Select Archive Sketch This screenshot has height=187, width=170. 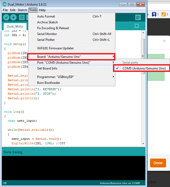click(72, 22)
